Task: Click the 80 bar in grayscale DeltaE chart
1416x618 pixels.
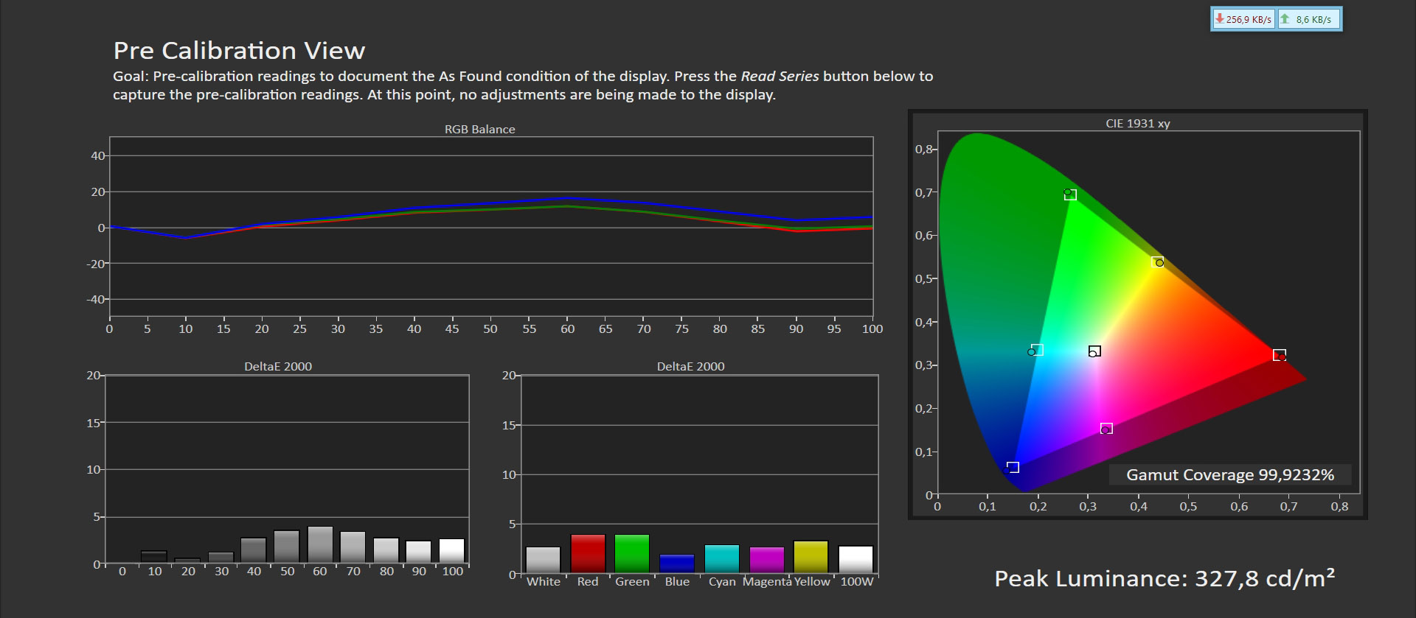Action: point(386,551)
